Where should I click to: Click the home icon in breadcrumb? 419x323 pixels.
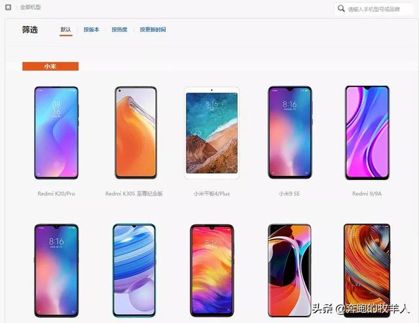coord(9,7)
